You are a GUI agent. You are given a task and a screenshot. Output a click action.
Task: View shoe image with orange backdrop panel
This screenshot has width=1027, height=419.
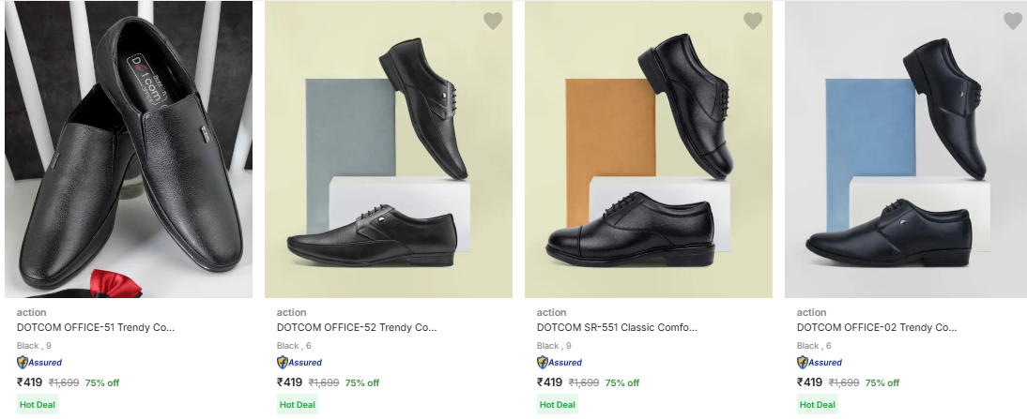coord(648,150)
